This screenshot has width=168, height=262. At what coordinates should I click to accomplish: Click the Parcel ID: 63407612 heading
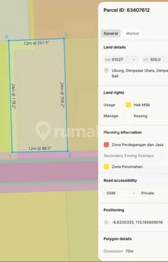127,10
